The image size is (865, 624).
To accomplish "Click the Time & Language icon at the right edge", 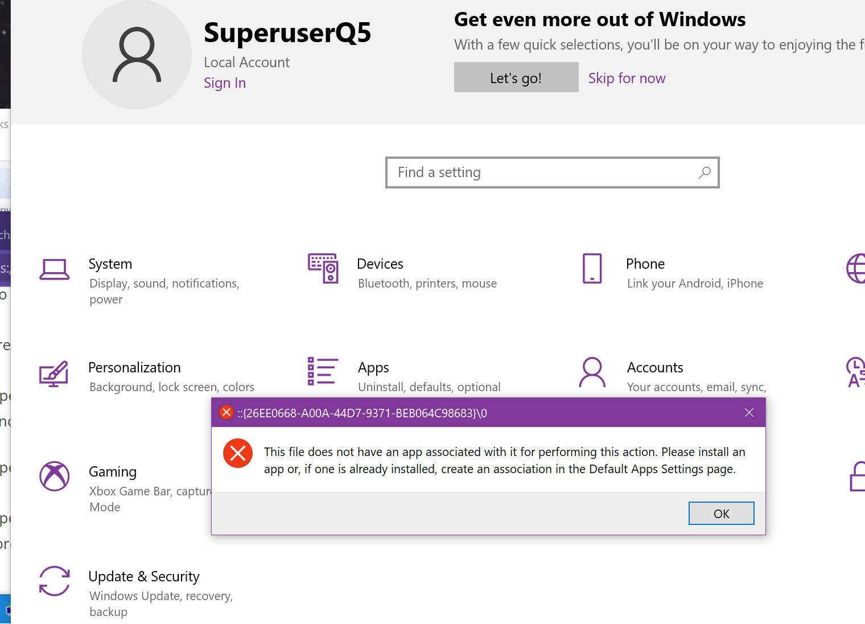I will (x=856, y=372).
